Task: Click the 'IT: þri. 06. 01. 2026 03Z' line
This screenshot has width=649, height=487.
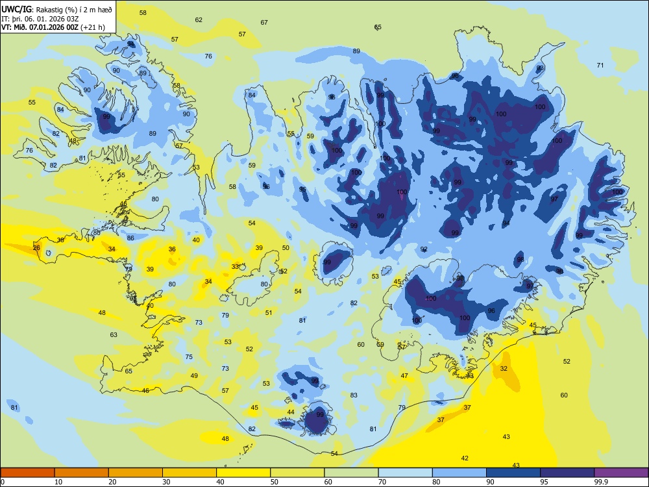Action: (x=40, y=19)
